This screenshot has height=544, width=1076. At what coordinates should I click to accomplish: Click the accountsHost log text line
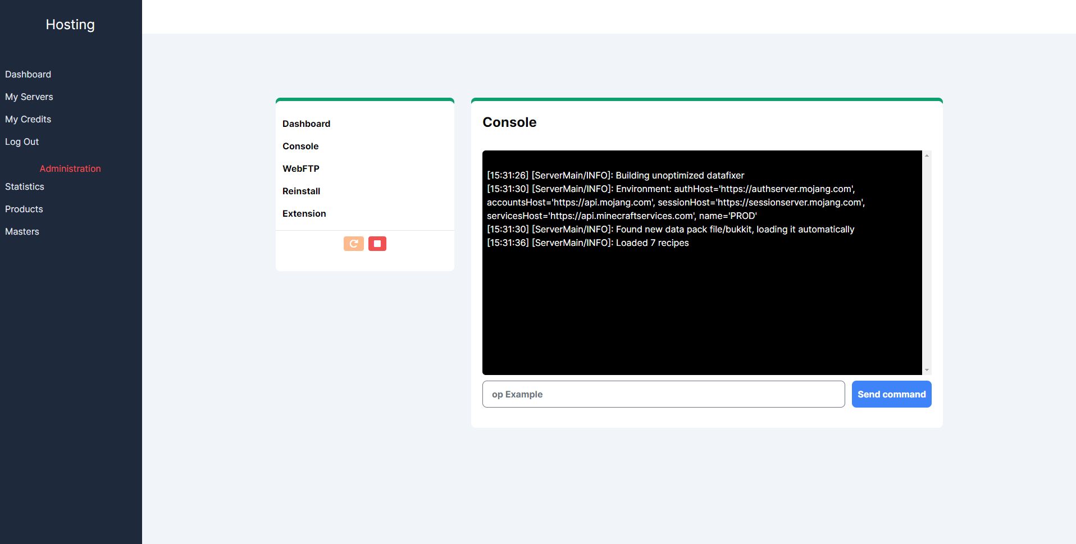coord(676,202)
